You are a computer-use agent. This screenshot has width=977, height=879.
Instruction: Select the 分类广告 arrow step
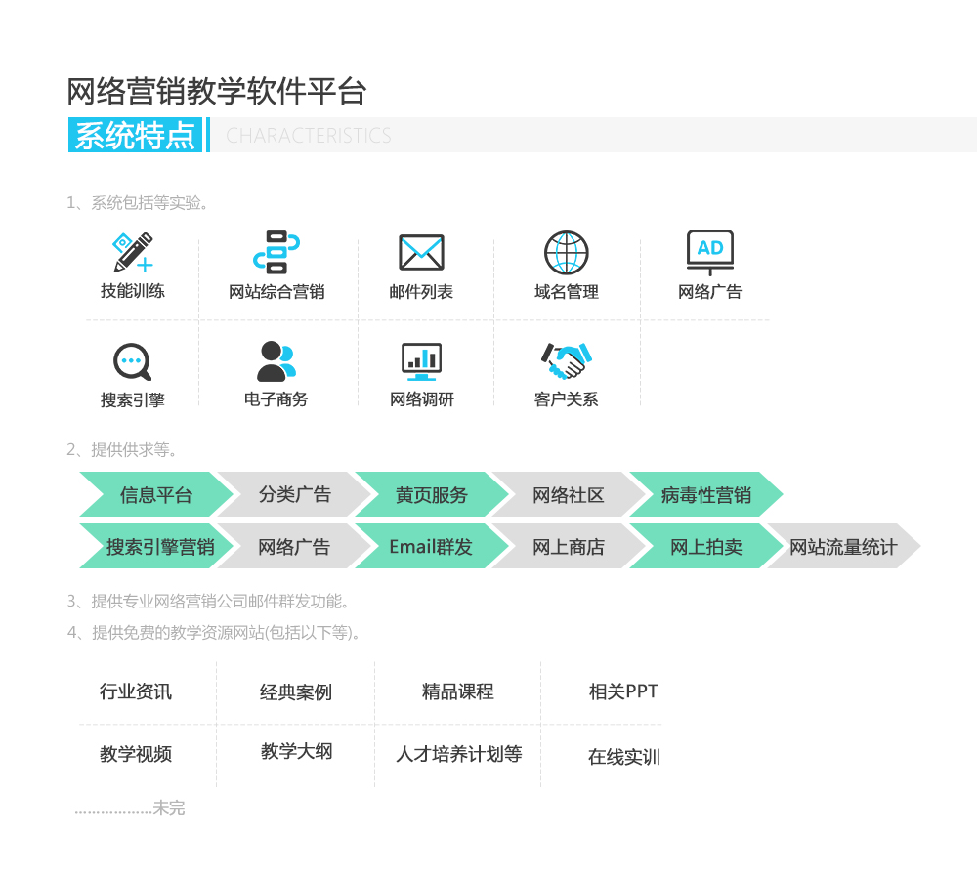pyautogui.click(x=294, y=495)
